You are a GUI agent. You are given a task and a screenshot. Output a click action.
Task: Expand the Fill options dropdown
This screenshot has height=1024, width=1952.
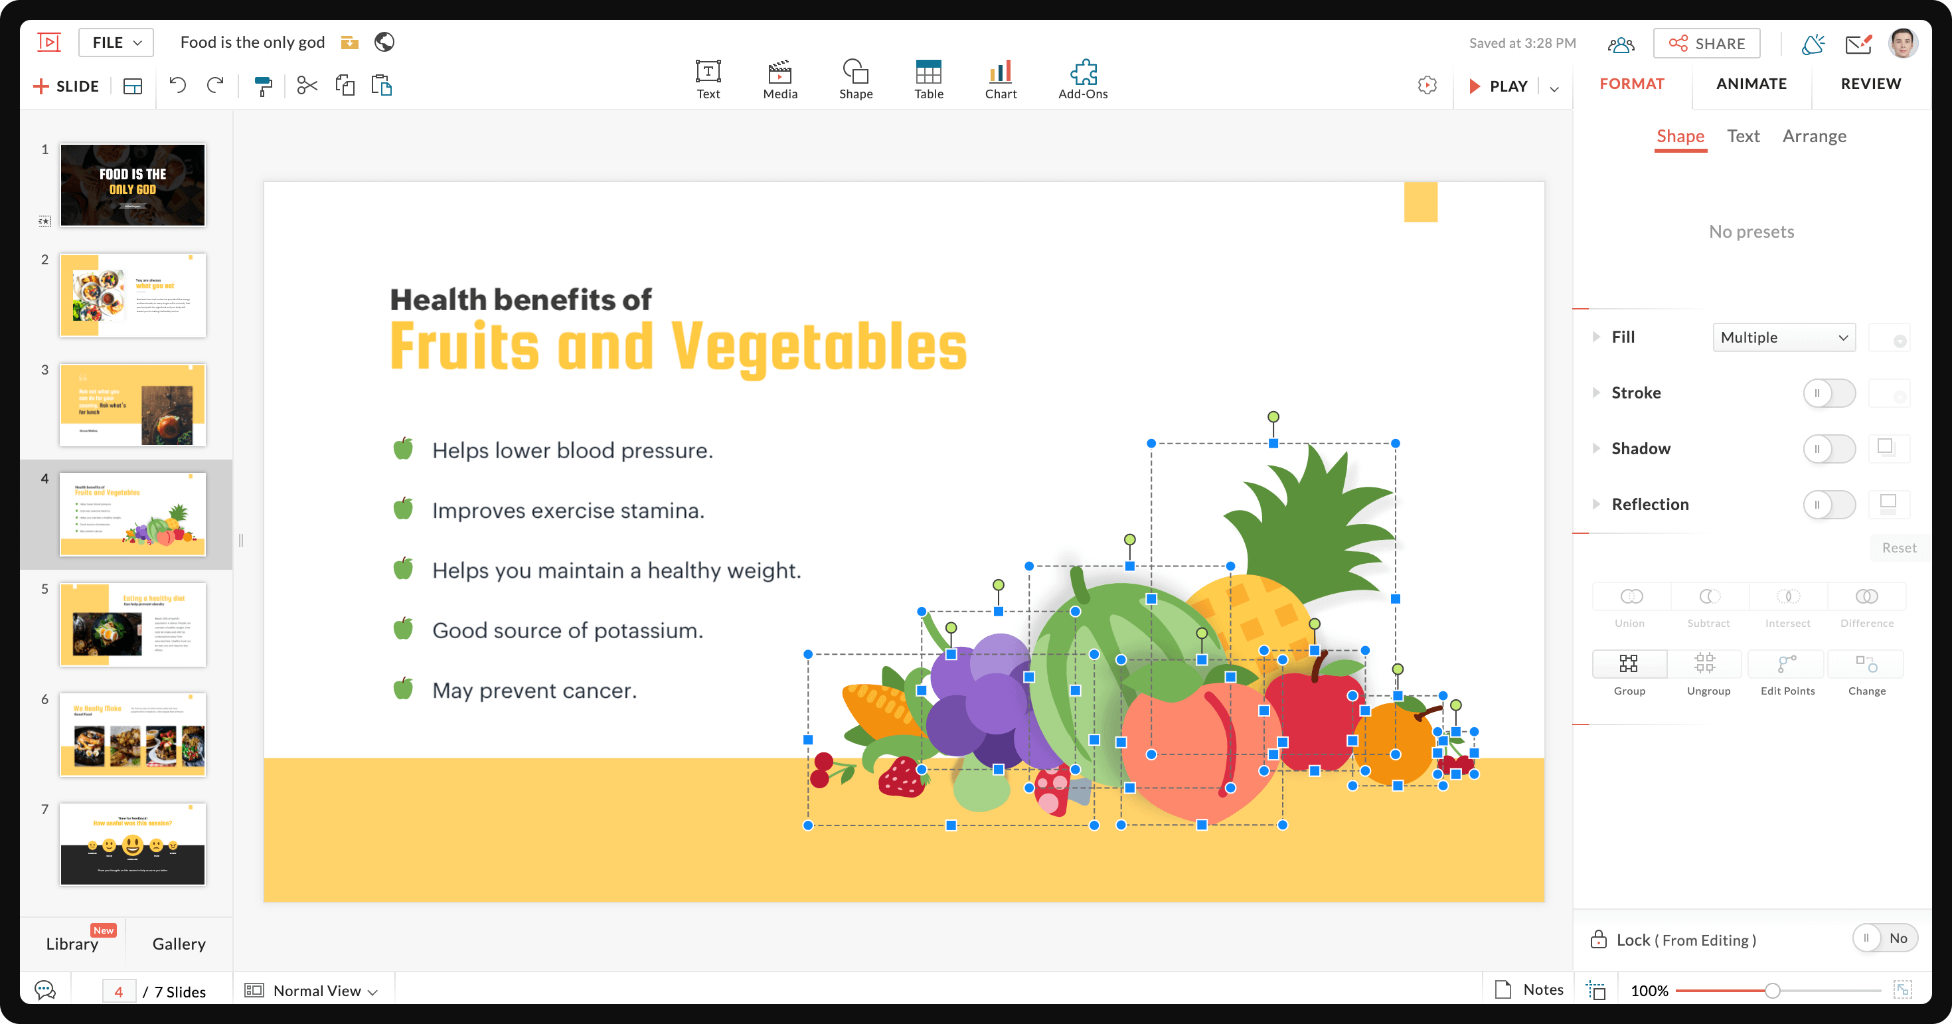[x=1780, y=336]
